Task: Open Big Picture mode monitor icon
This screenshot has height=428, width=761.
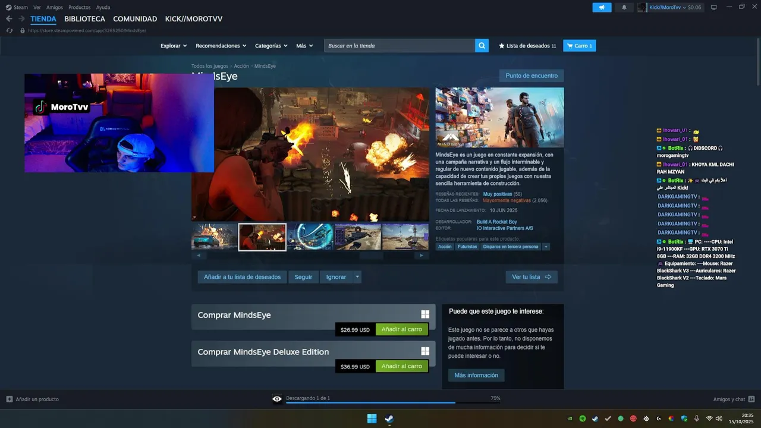Action: [714, 7]
